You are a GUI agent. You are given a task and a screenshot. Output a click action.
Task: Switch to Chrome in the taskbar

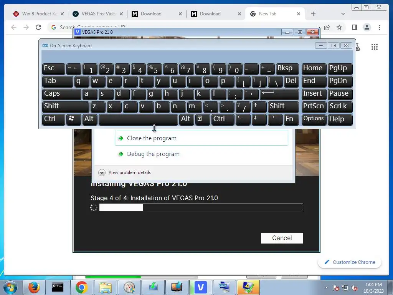coord(81,287)
